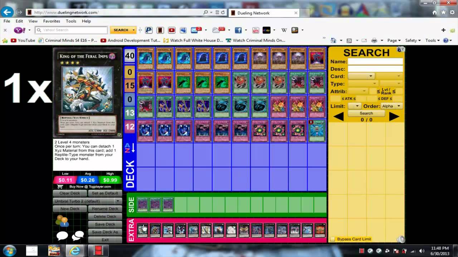This screenshot has width=458, height=257.
Task: Click the Print icon in command bar
Action: pos(374,40)
